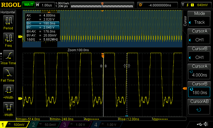Select the -Width measurement icon

[x=8, y=109]
